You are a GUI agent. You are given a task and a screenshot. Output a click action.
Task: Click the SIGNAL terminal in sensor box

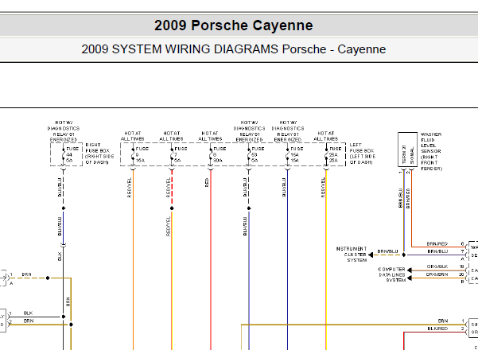[x=412, y=155]
